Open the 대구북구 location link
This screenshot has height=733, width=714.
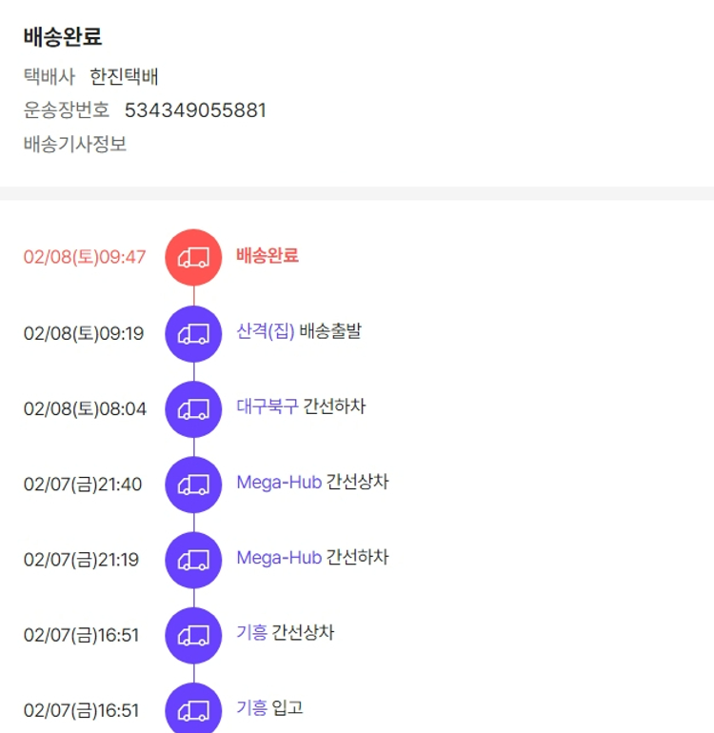(268, 407)
